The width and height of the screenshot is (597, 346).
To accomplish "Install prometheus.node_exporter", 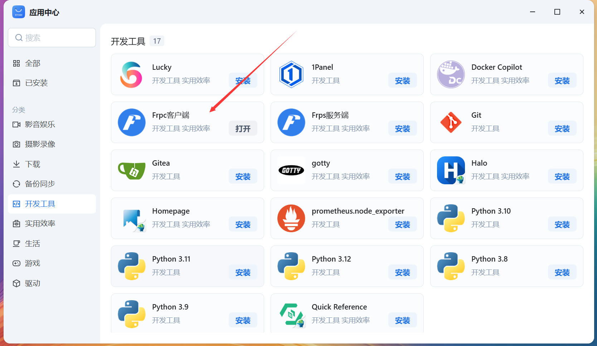I will [403, 225].
